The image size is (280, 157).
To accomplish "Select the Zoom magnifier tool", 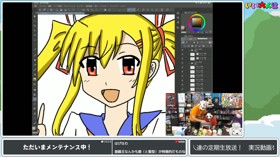I will coord(35,21).
